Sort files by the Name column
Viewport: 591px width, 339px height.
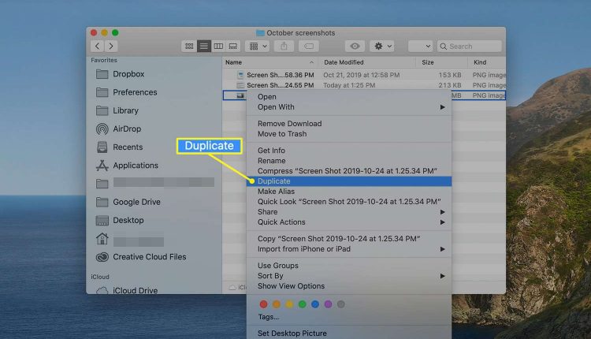[x=269, y=62]
